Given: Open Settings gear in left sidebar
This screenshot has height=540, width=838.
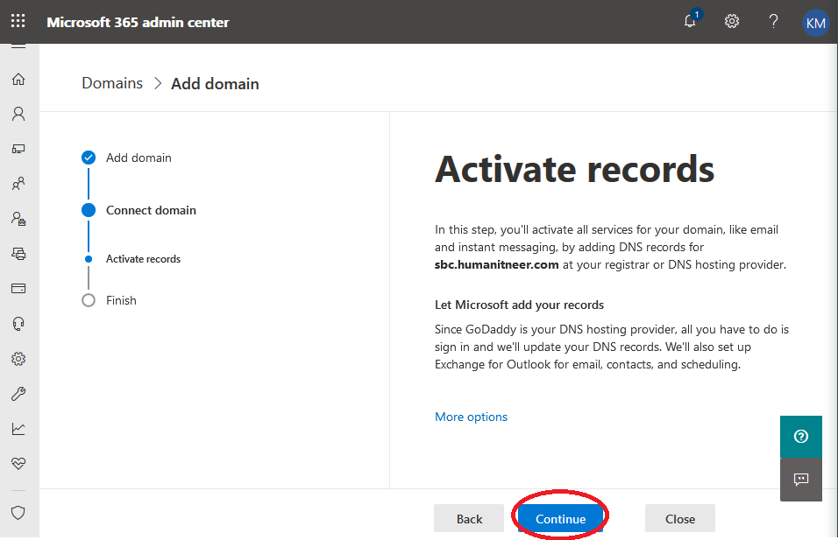Looking at the screenshot, I should pyautogui.click(x=18, y=359).
